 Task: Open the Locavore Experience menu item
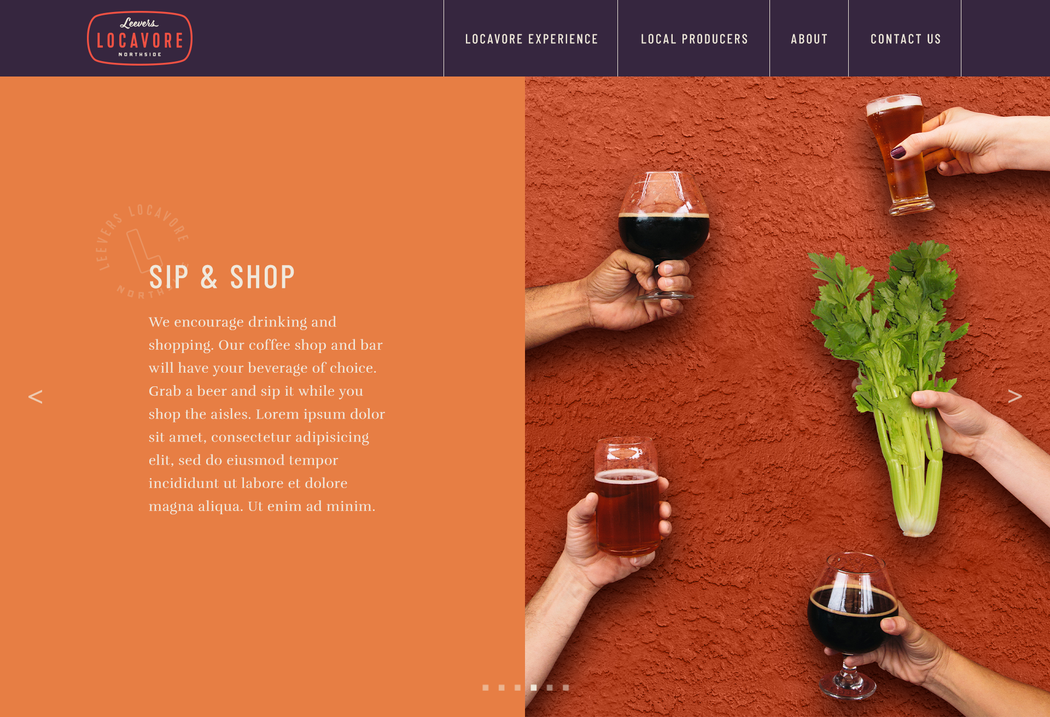tap(531, 39)
